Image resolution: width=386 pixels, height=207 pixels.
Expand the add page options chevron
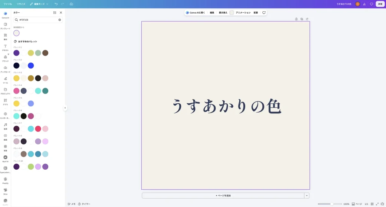click(307, 196)
